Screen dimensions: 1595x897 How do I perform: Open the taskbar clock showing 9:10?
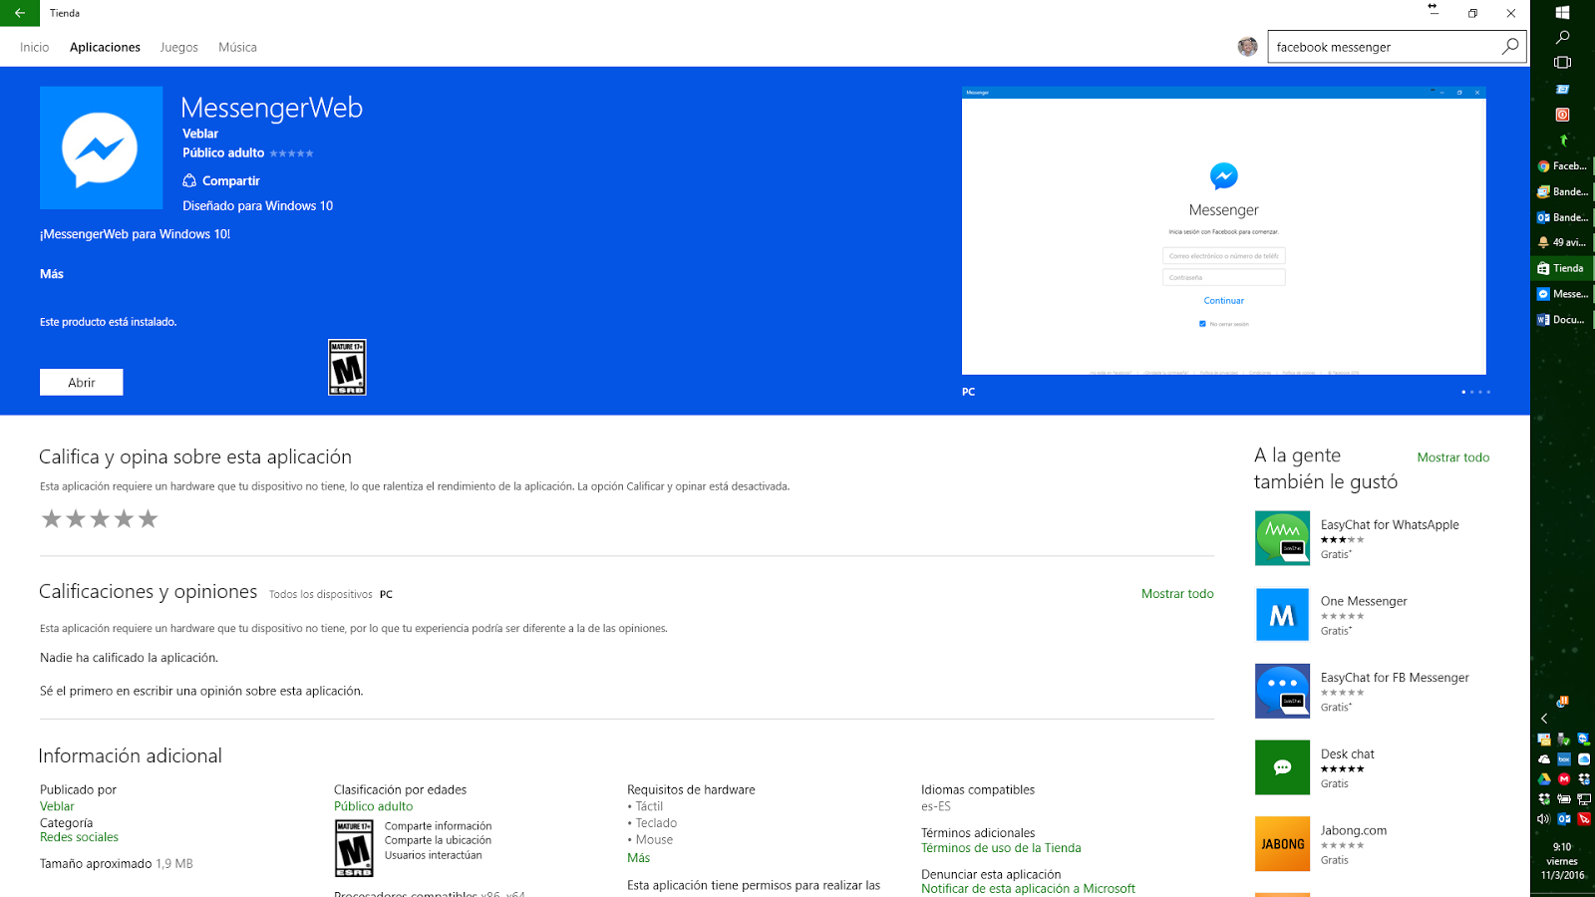tap(1562, 861)
